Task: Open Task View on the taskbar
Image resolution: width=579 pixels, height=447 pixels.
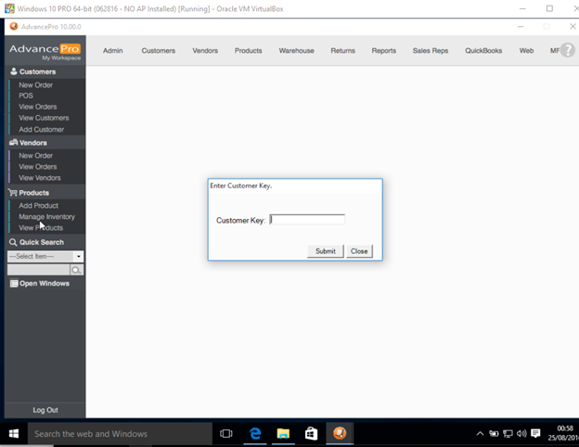Action: [x=225, y=433]
